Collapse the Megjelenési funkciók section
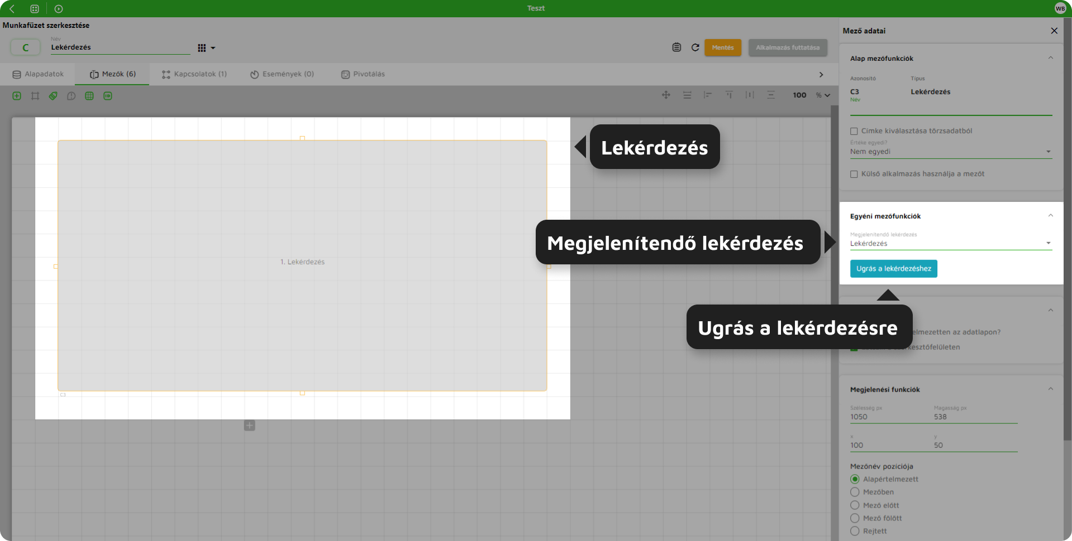 [1051, 389]
